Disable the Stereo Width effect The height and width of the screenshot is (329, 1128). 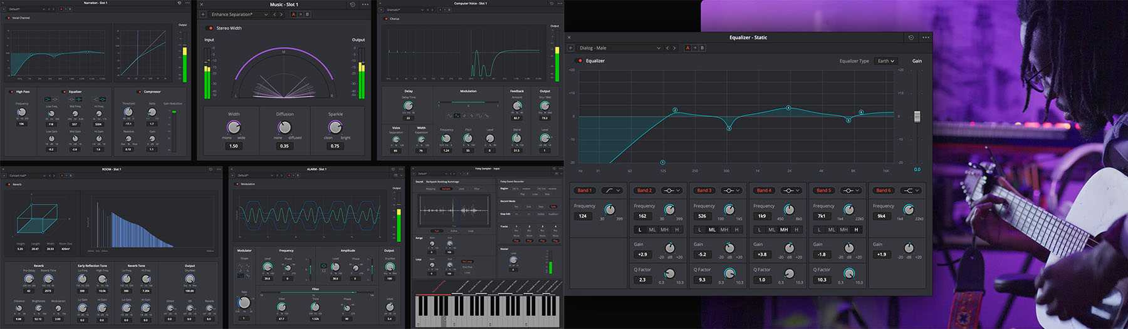pyautogui.click(x=211, y=28)
